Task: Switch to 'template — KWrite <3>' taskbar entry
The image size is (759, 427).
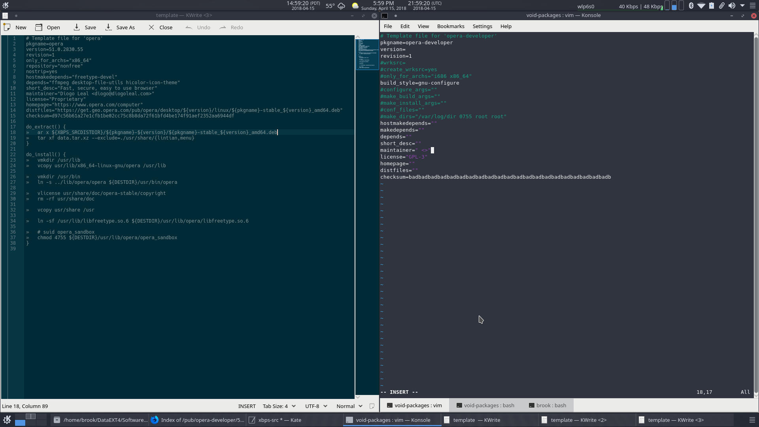Action: [685, 420]
